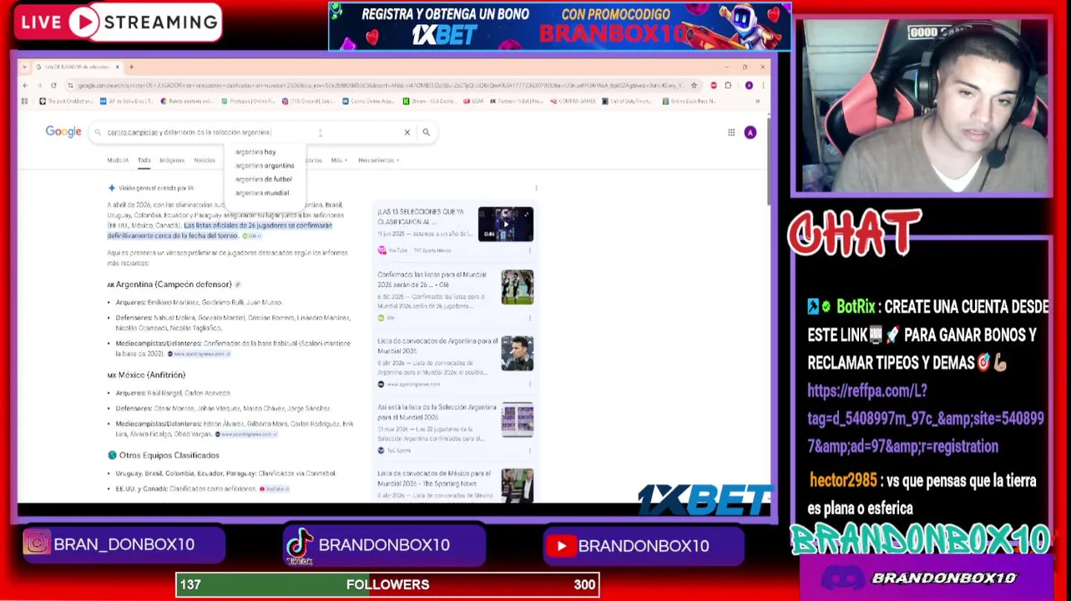Click the Chrome back arrow button
Image resolution: width=1071 pixels, height=601 pixels.
pos(25,85)
